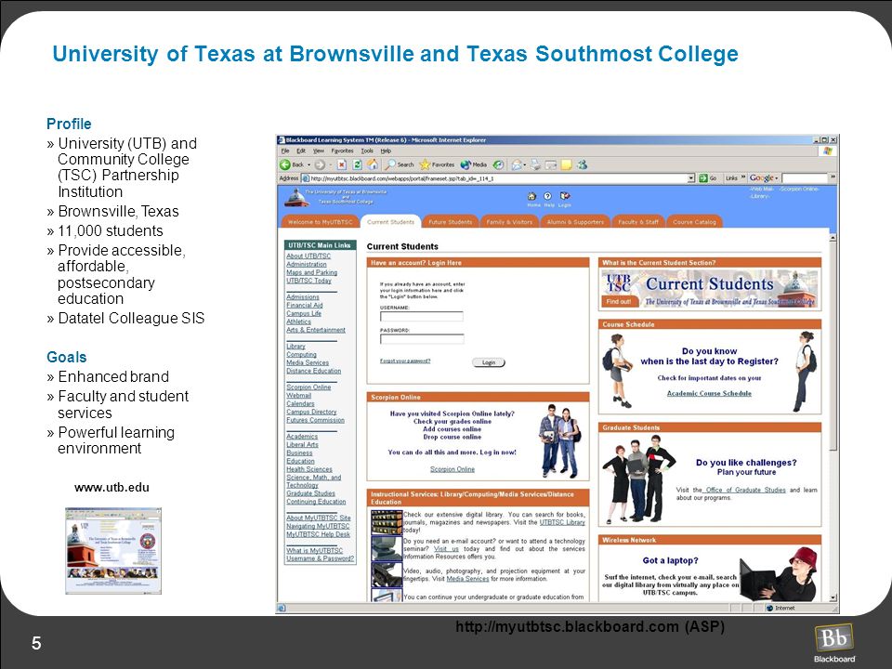Open the Favorites menu
This screenshot has width=892, height=669.
[343, 151]
